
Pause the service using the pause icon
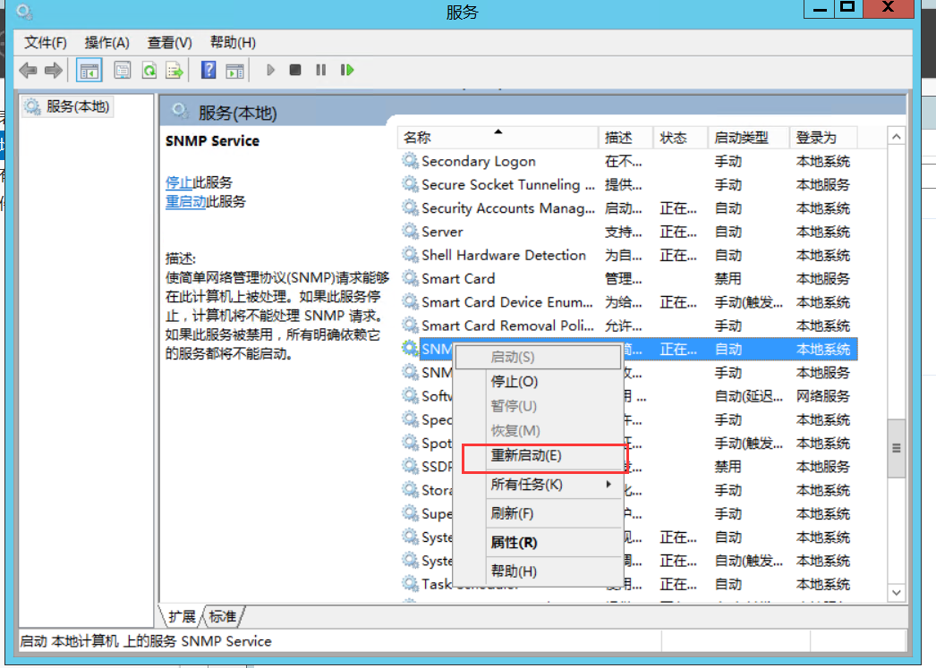click(321, 70)
